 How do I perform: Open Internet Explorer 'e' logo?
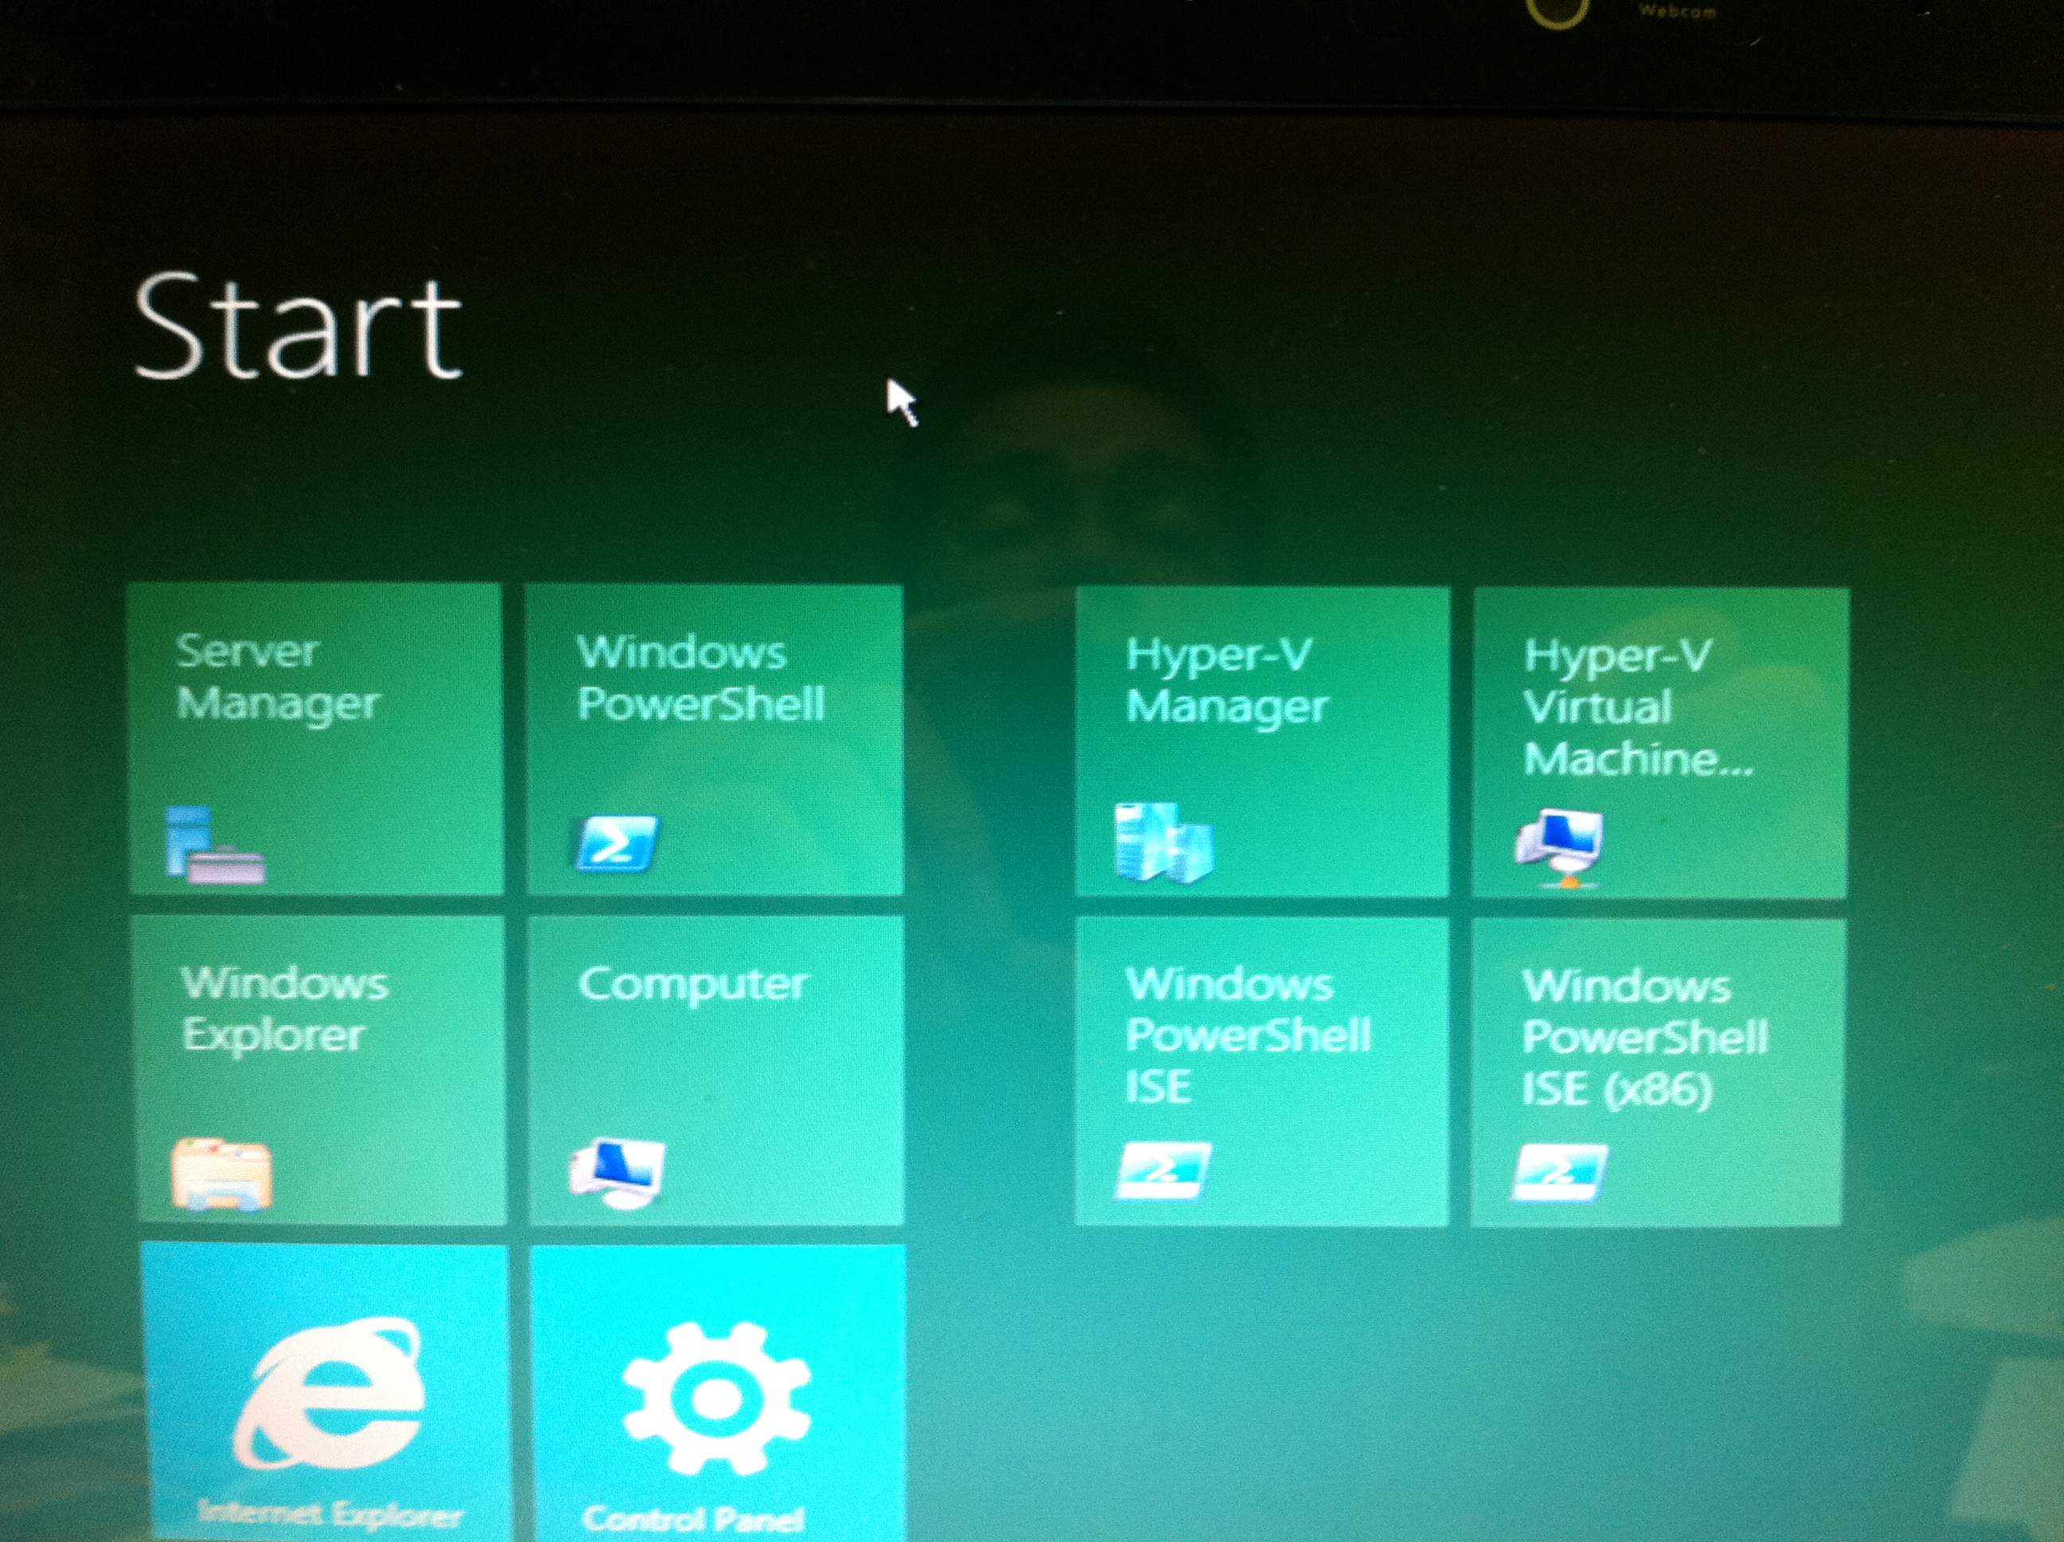328,1392
